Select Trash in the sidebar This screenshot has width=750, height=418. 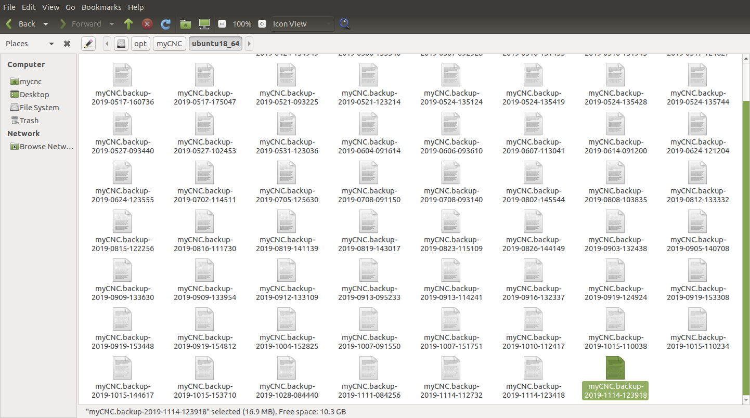[29, 121]
